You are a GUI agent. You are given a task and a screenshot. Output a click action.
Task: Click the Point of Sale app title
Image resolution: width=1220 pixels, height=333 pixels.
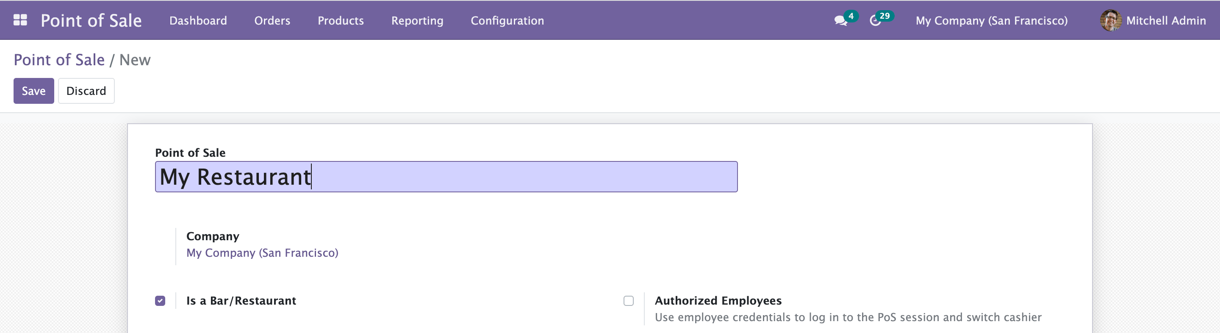tap(91, 20)
